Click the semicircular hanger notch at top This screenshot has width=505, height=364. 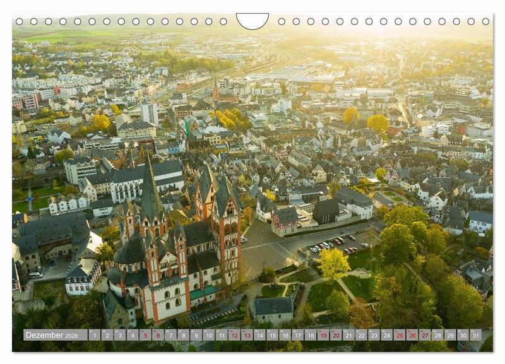tap(252, 20)
